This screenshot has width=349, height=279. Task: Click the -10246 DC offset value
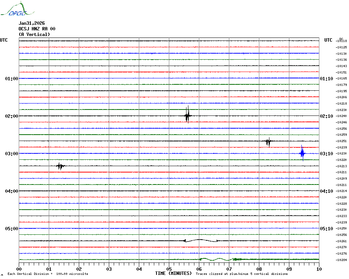point(341,122)
